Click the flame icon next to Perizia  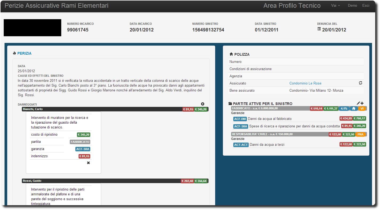point(14,53)
